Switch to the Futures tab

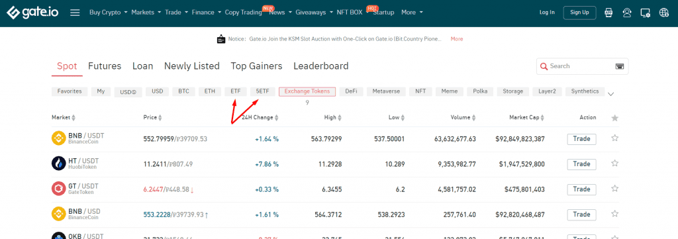105,66
